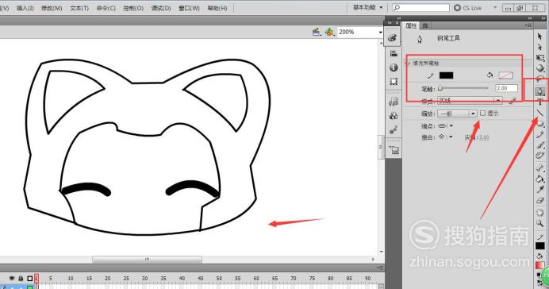Select the Zoom magnifier tool

[540, 223]
